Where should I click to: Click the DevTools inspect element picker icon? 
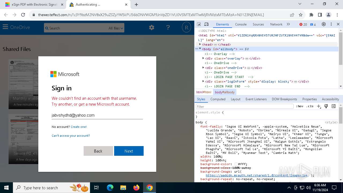199,24
